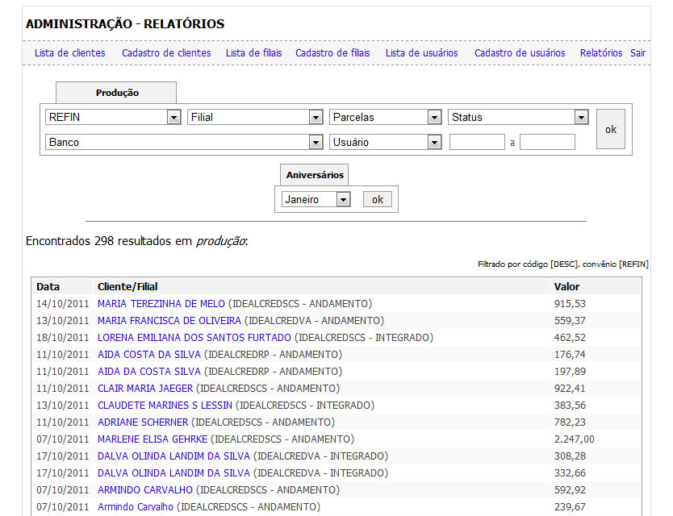
Task: Click the MARLENE ELISA GEHRKE link
Action: 153,439
